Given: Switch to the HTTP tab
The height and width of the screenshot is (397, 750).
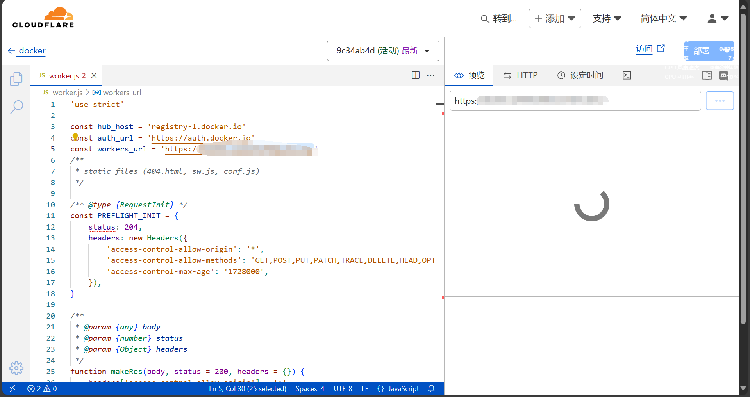Looking at the screenshot, I should coord(520,75).
